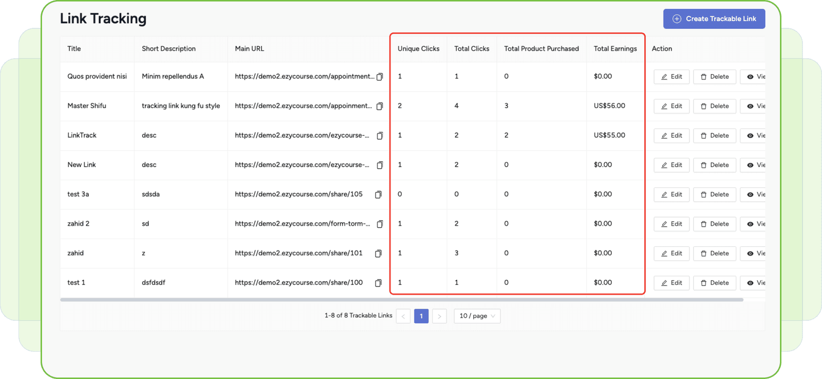Viewport: 822px width, 379px height.
Task: Copy the Quos provident nisi link URL
Action: (380, 77)
